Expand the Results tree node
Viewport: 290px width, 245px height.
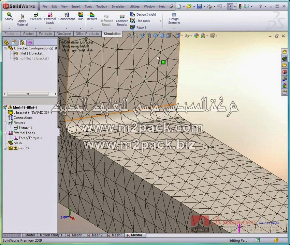(x=5, y=148)
